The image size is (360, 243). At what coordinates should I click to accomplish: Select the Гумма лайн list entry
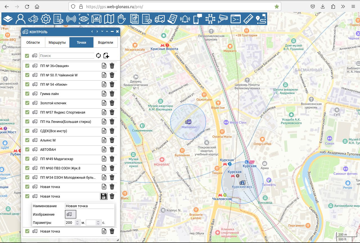(49, 94)
